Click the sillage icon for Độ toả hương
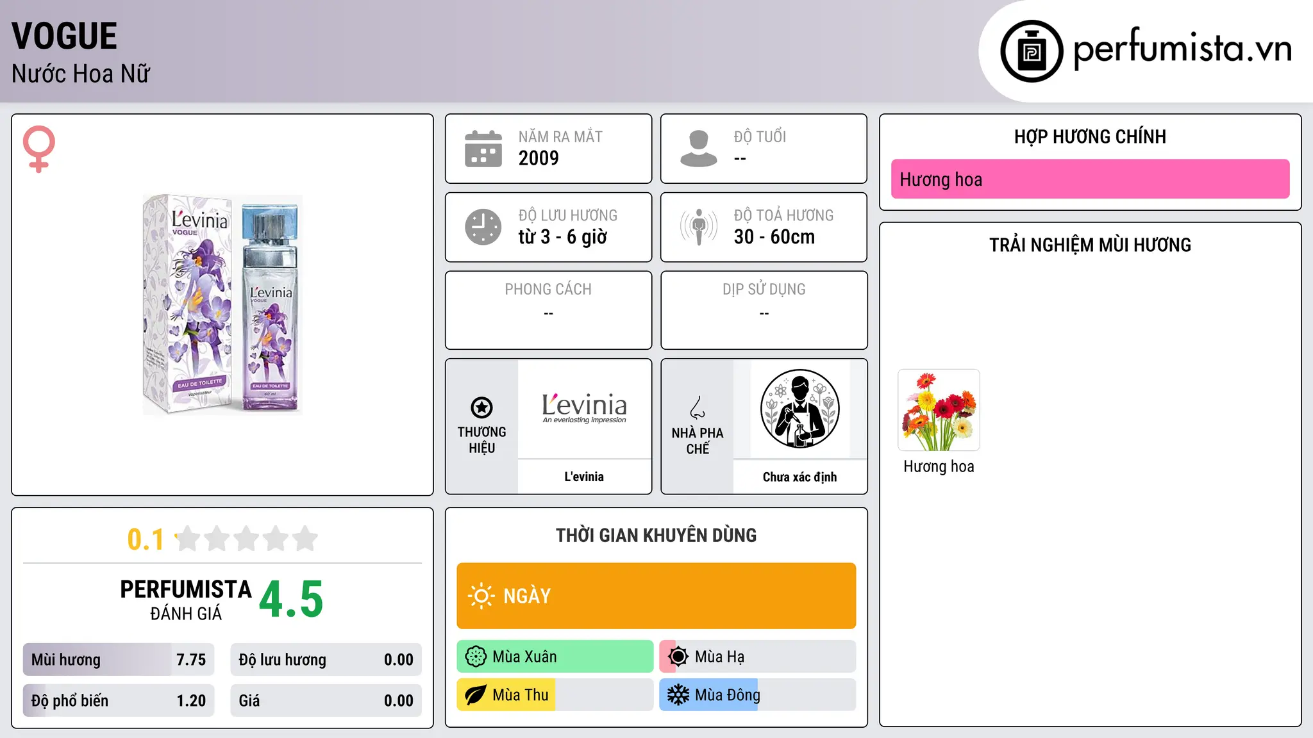 pyautogui.click(x=699, y=227)
